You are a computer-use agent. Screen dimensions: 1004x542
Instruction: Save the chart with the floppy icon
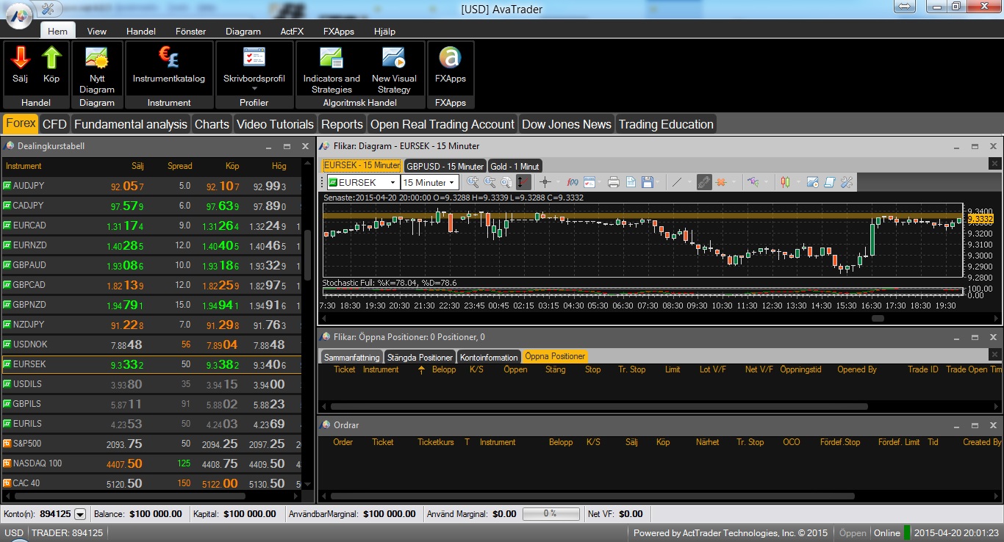pos(648,182)
